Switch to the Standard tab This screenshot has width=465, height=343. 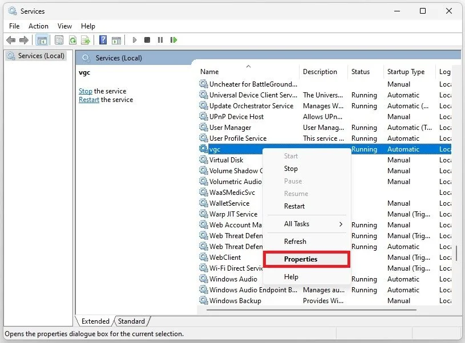(131, 321)
